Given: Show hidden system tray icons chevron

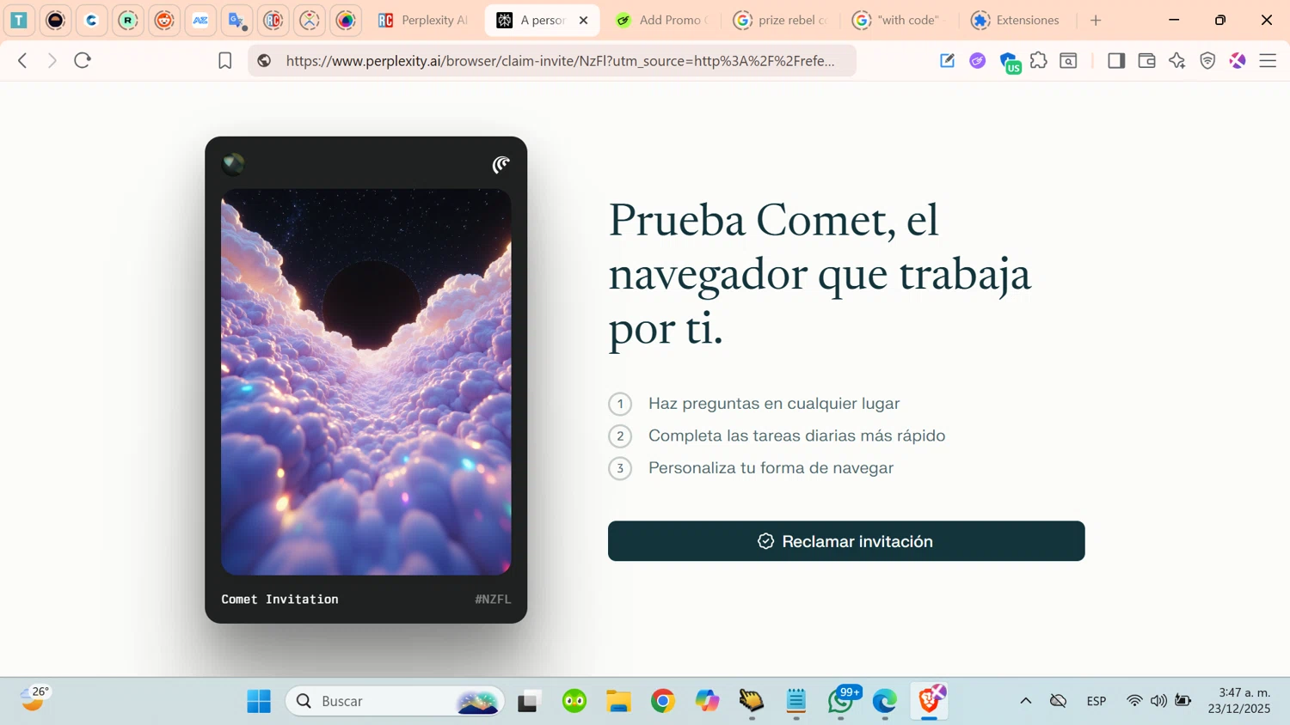Looking at the screenshot, I should click(1026, 701).
